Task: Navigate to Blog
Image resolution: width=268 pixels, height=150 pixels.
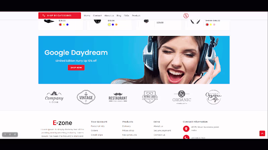Action: tap(119, 15)
